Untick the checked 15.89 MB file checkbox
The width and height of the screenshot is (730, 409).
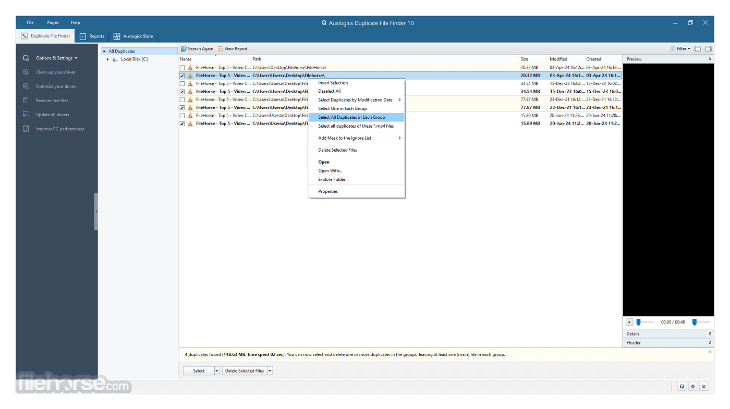pos(182,123)
